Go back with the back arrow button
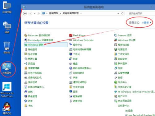Image resolution: width=155 pixels, height=116 pixels. pos(25,13)
